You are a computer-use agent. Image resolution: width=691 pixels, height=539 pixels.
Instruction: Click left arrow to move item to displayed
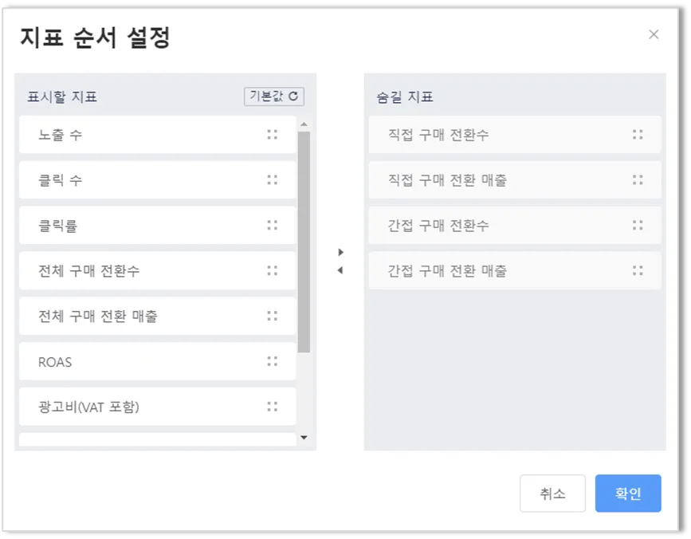(x=341, y=270)
